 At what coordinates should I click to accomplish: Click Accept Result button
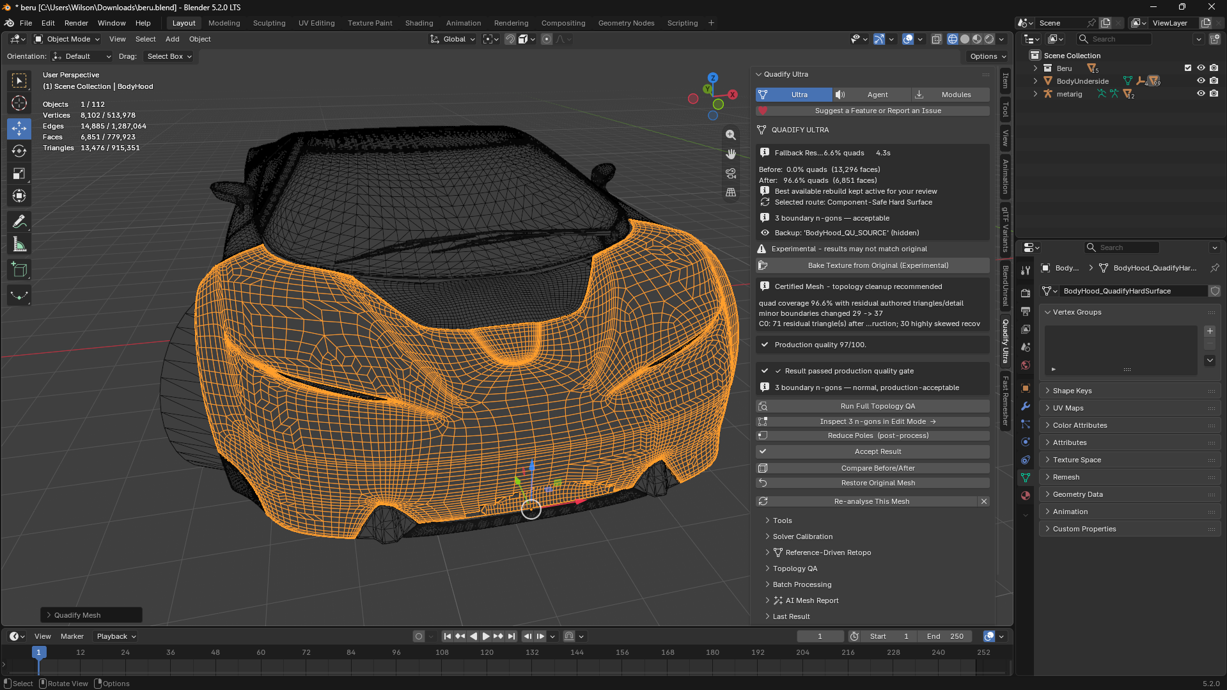[873, 451]
